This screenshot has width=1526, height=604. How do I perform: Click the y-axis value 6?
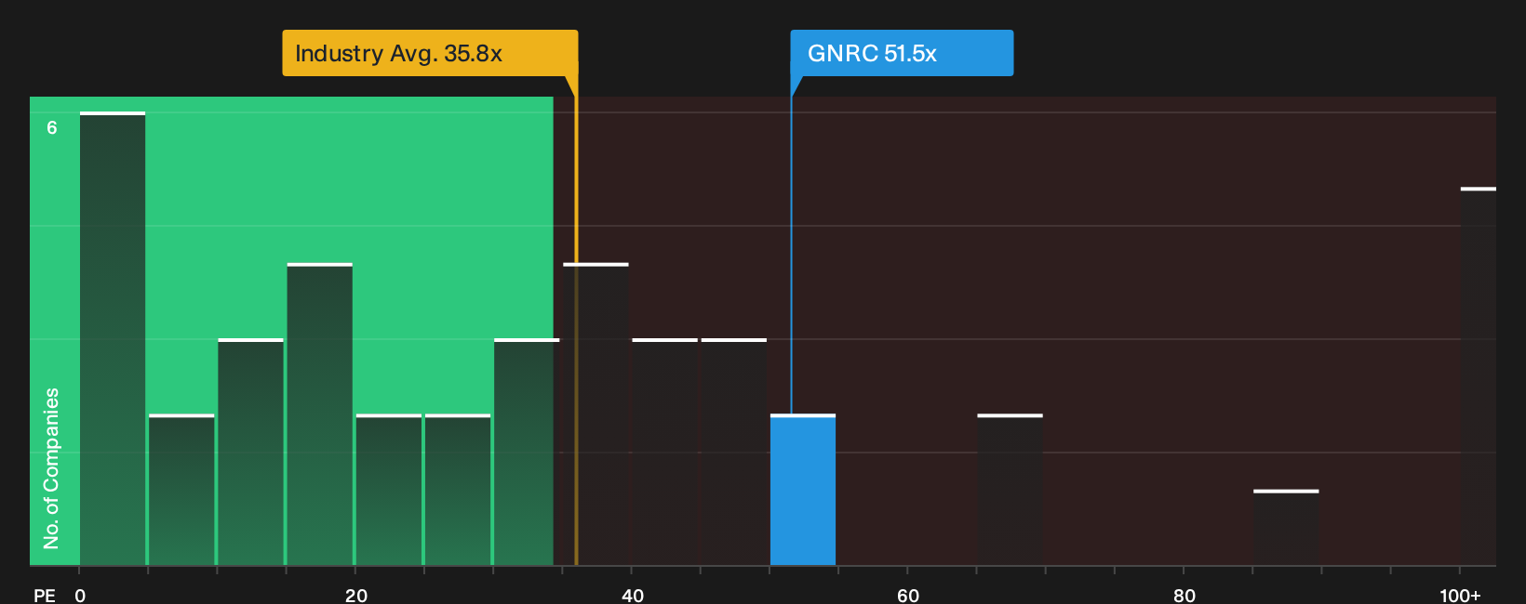tap(52, 127)
